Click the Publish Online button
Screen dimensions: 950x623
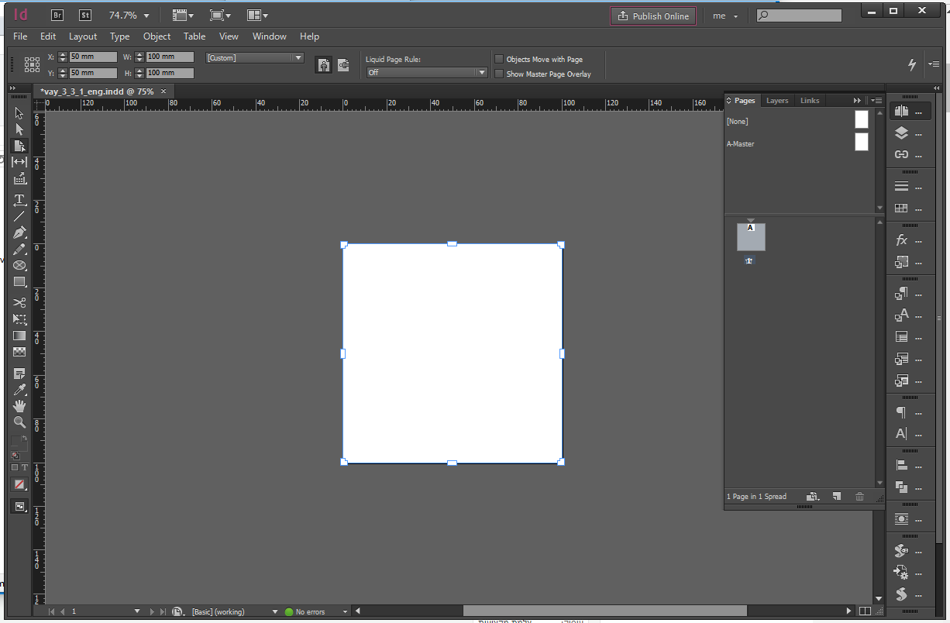click(x=653, y=15)
